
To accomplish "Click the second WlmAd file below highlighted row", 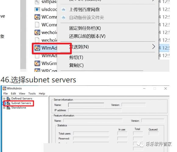I will tap(49, 56).
